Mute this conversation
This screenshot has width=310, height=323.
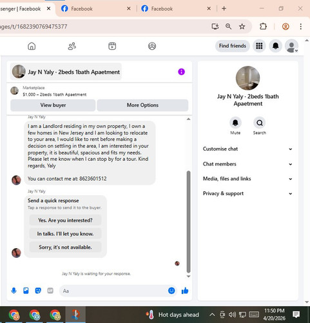pos(235,126)
